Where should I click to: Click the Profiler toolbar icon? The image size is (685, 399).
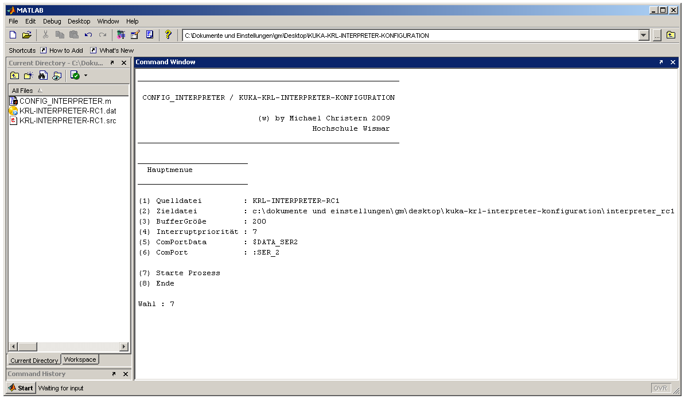(x=150, y=34)
